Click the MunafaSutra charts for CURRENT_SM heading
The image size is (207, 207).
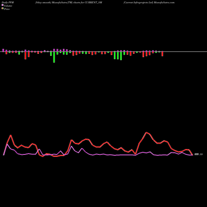tap(68, 2)
